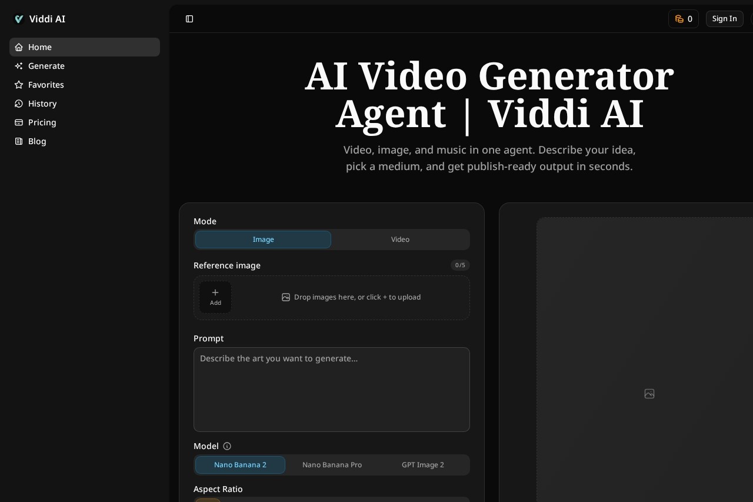This screenshot has width=753, height=502.
Task: Click the credits count 0
Action: 690,19
